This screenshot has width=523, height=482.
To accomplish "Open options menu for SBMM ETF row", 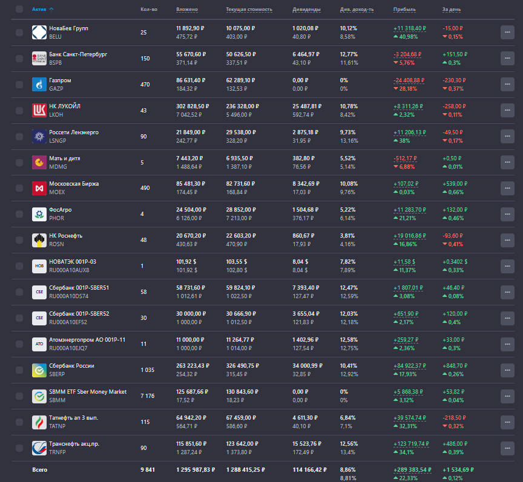I will click(x=507, y=396).
